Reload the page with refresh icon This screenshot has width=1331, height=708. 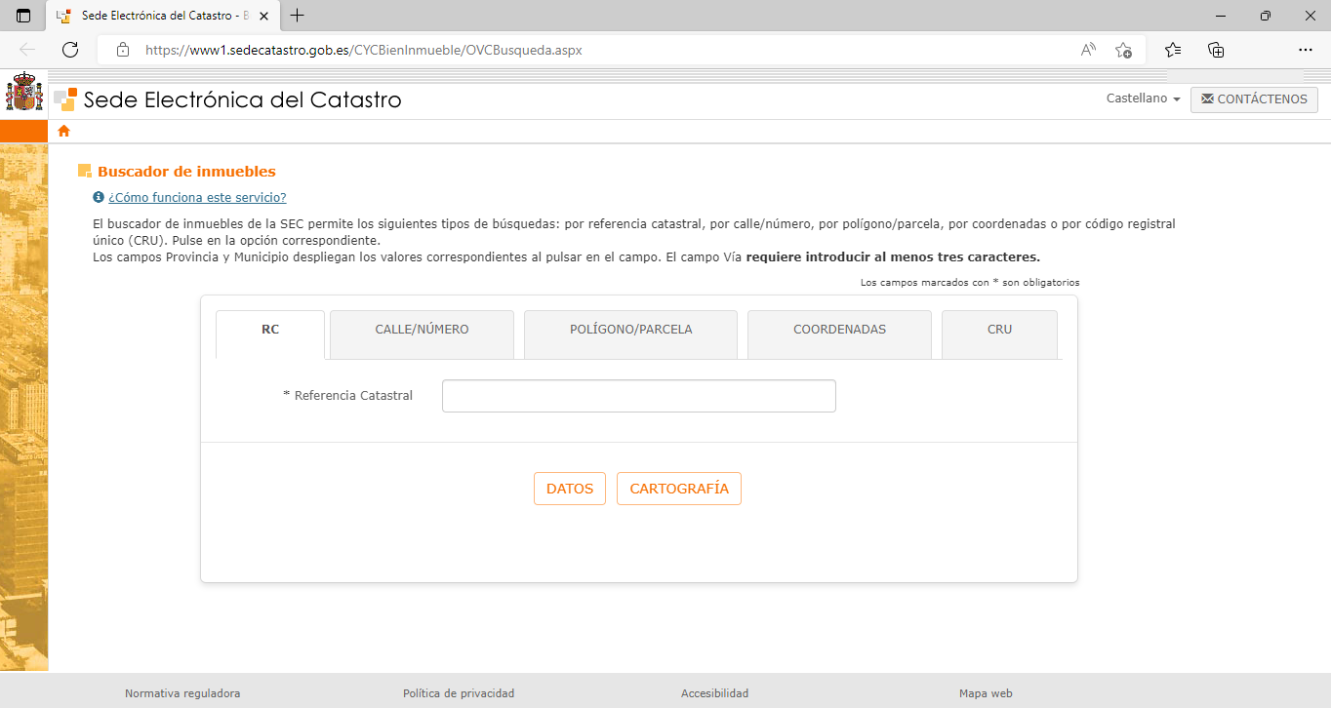(70, 50)
